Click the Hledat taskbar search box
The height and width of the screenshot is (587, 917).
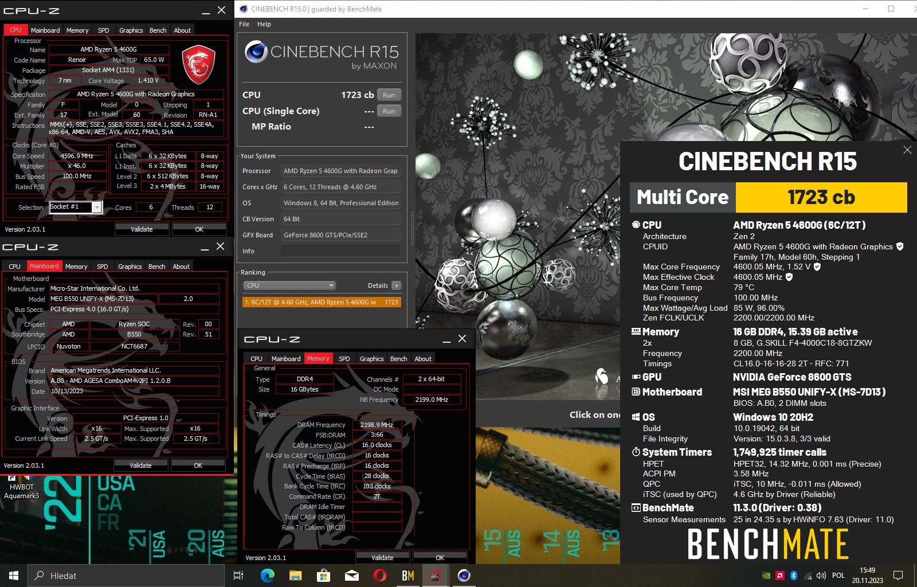pyautogui.click(x=126, y=576)
